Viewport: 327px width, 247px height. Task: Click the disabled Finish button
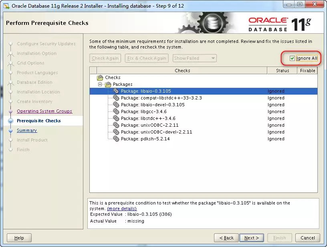coord(279,238)
